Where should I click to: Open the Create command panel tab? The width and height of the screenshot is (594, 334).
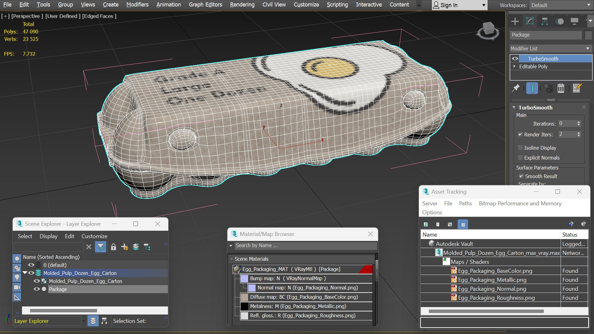(x=515, y=21)
